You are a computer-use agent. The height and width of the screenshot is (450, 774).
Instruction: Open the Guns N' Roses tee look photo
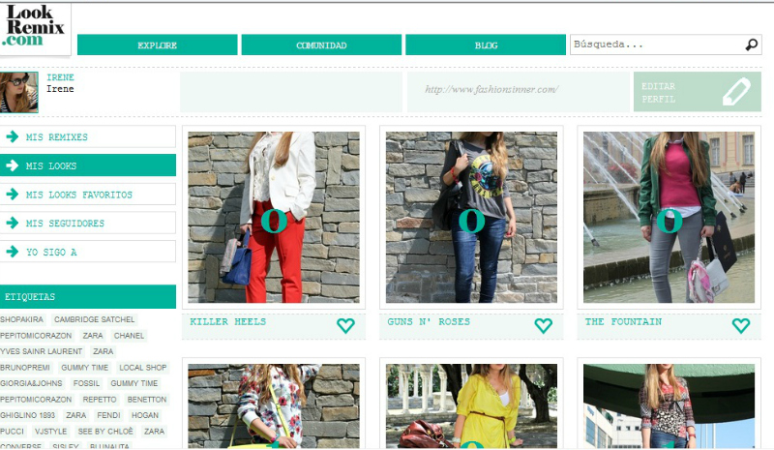[x=471, y=217]
